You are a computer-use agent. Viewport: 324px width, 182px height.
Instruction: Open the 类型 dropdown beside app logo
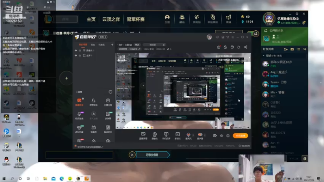[x=103, y=37]
